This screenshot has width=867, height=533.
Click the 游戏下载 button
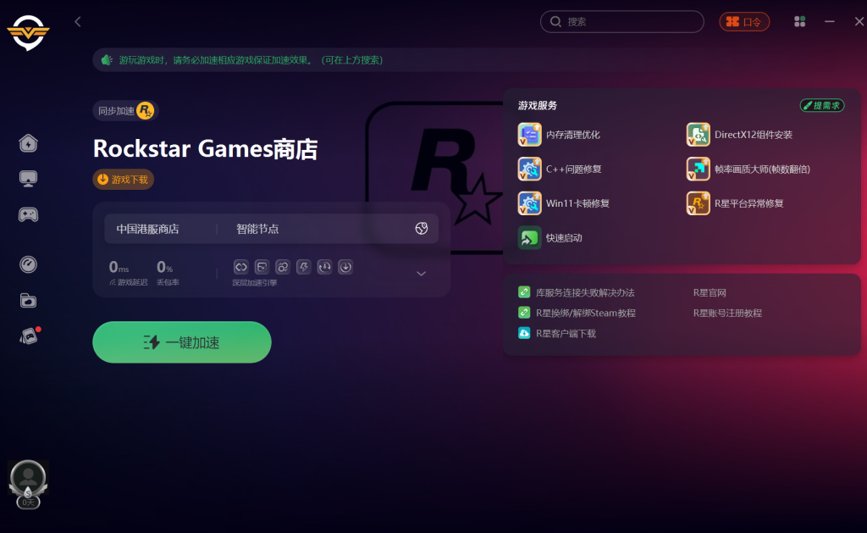pyautogui.click(x=124, y=180)
